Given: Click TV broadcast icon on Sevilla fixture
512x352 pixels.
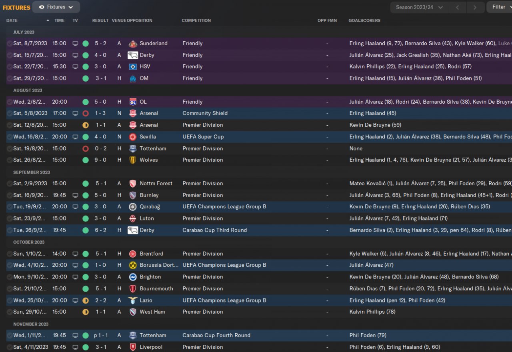Looking at the screenshot, I should click(x=75, y=137).
